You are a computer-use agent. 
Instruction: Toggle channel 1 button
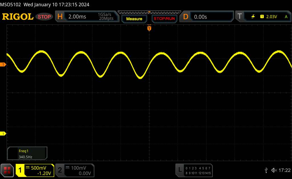20,170
